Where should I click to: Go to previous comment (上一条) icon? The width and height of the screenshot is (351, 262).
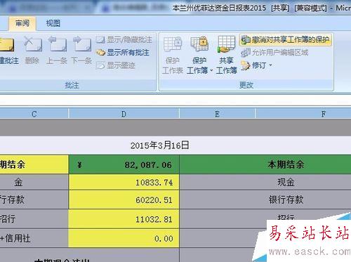pyautogui.click(x=57, y=44)
